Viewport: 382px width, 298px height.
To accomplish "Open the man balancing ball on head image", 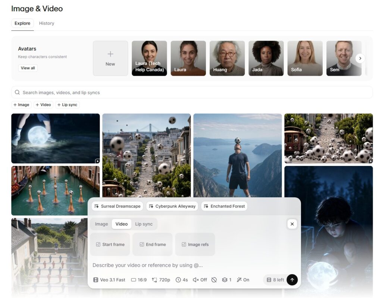I will [238, 155].
